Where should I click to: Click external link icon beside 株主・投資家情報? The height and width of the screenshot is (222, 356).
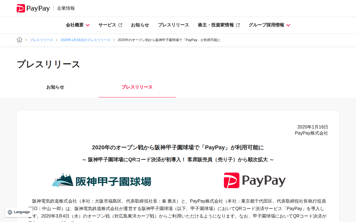238,25
